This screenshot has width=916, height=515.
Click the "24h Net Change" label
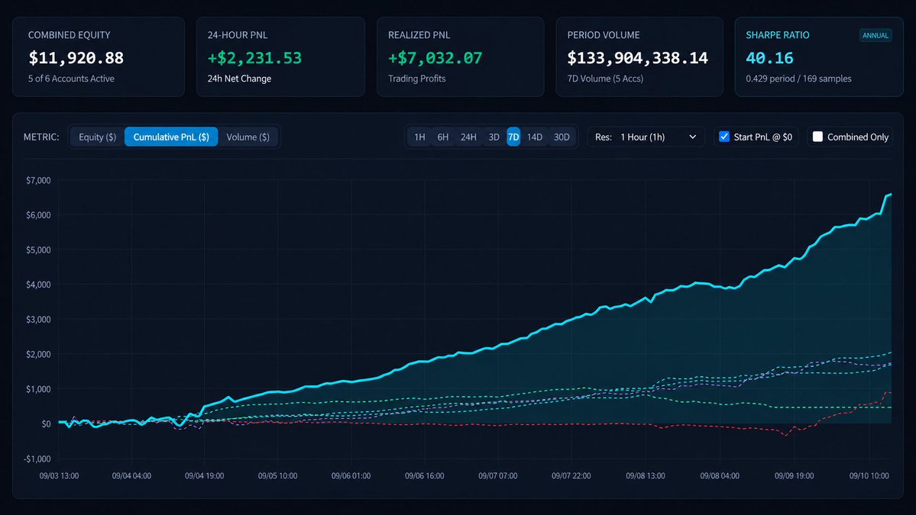coord(239,79)
